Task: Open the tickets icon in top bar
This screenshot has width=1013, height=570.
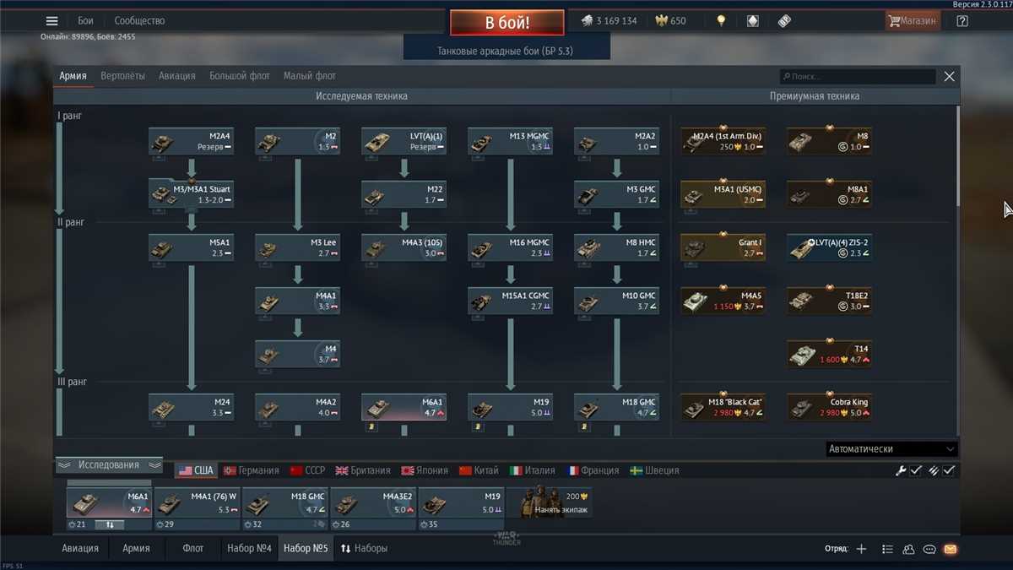Action: coord(784,21)
